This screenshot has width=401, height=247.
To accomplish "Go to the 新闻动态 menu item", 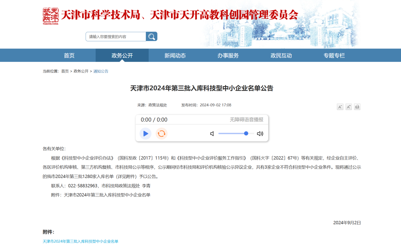I will pyautogui.click(x=175, y=56).
